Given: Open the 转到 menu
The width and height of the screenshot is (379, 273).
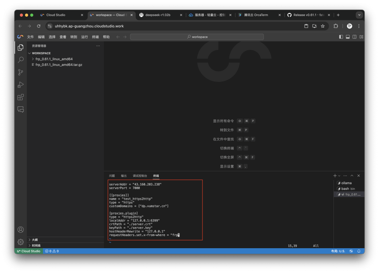Looking at the screenshot, I should [74, 37].
